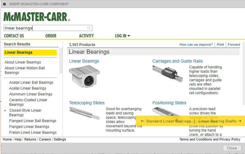Click the McMaster-Carr logo
This screenshot has height=154, width=245.
tap(37, 17)
